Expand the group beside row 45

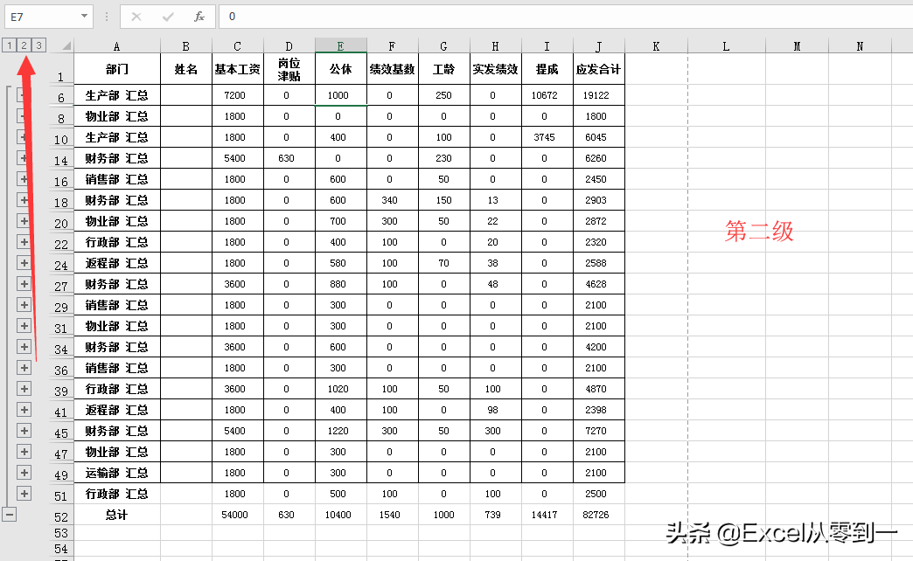24,430
